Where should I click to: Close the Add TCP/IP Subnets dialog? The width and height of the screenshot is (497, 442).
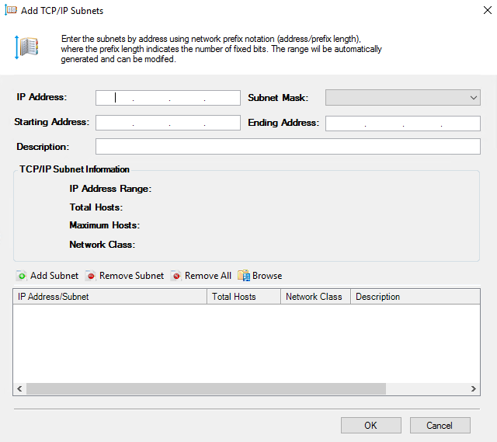(x=475, y=11)
